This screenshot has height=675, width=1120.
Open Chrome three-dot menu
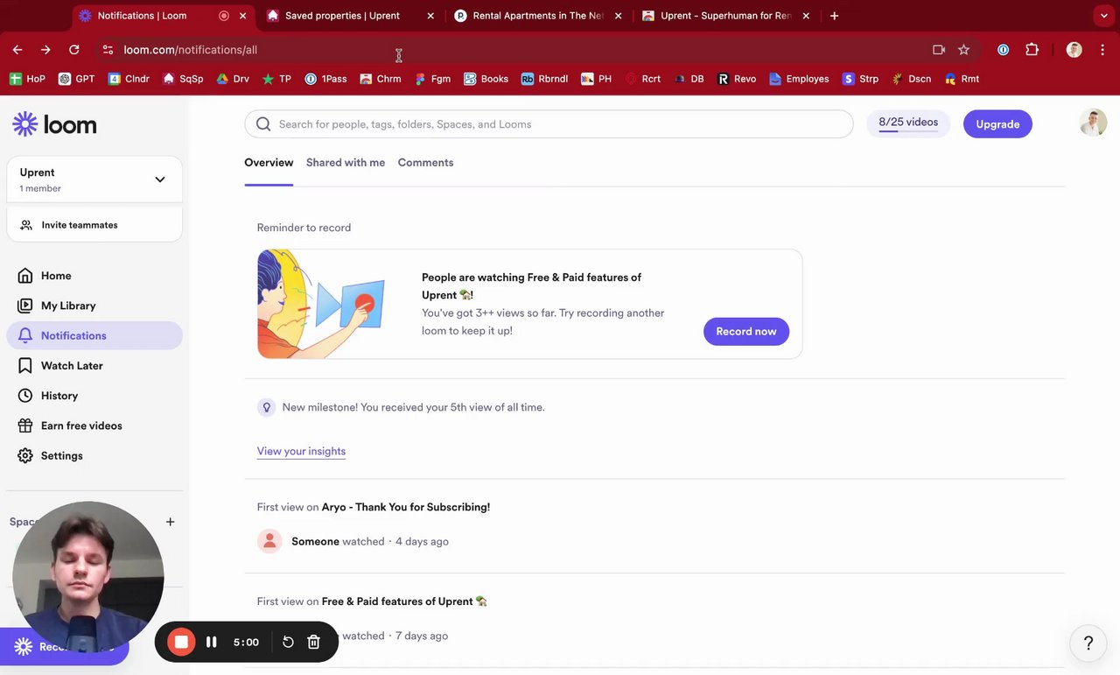point(1102,50)
